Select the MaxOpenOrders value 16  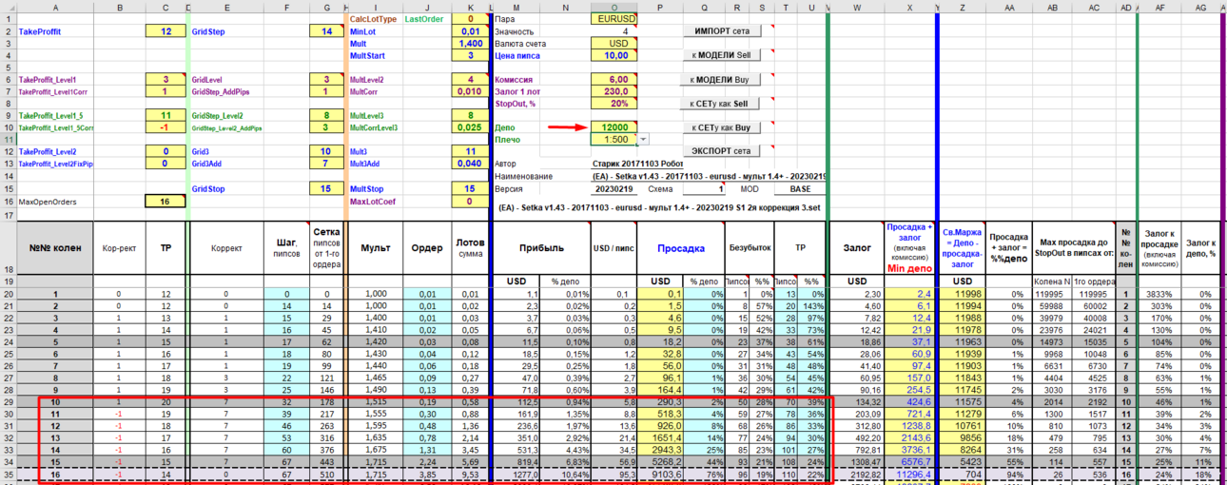coord(166,201)
